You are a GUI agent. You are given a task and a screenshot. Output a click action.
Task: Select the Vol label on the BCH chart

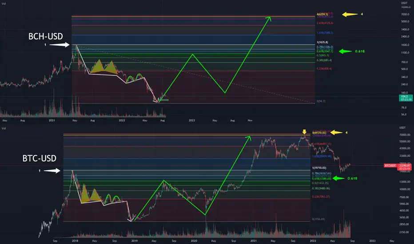click(4, 4)
